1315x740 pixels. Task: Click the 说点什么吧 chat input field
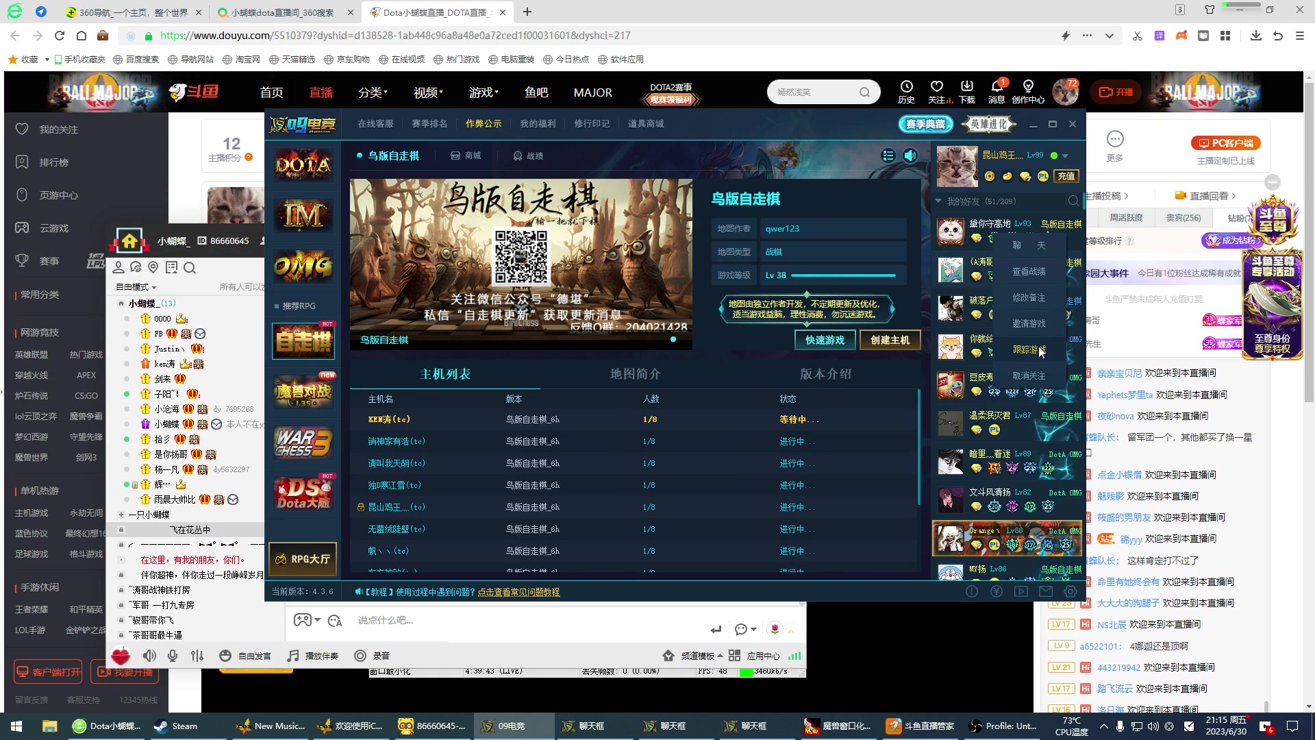pos(527,621)
